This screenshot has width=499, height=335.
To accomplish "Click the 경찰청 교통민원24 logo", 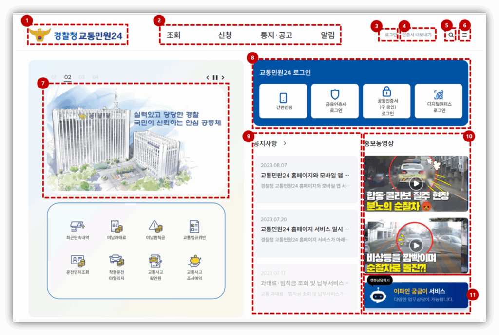I will 77,35.
